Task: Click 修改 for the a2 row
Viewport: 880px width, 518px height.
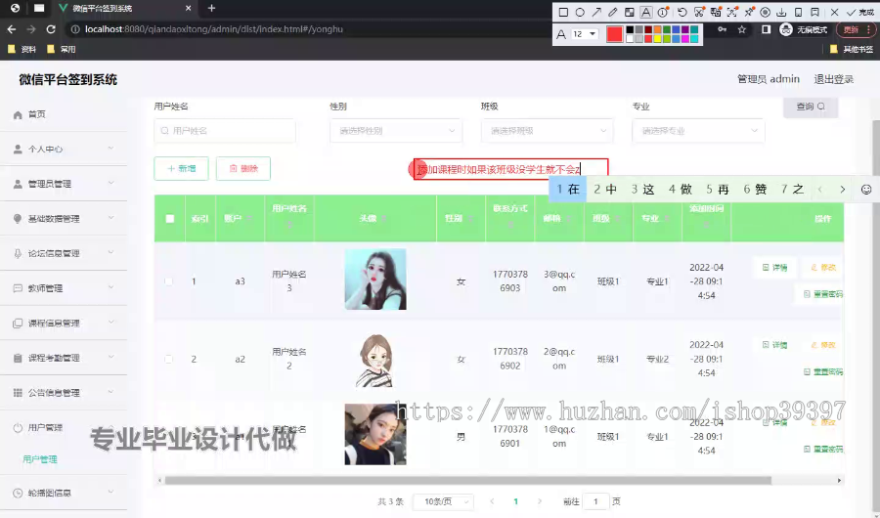Action: coord(823,345)
